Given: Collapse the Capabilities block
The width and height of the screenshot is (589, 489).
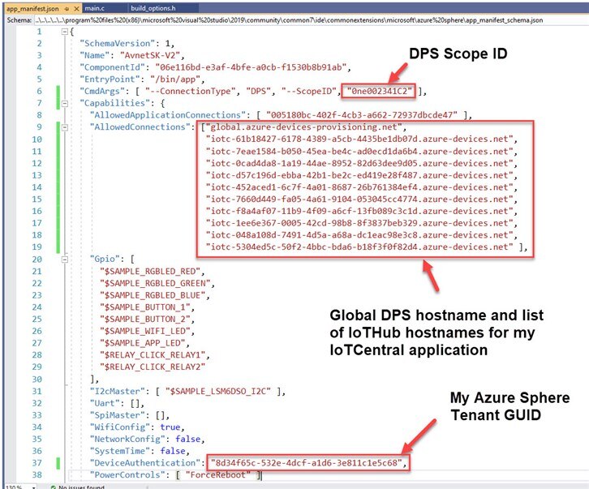Looking at the screenshot, I should point(65,104).
